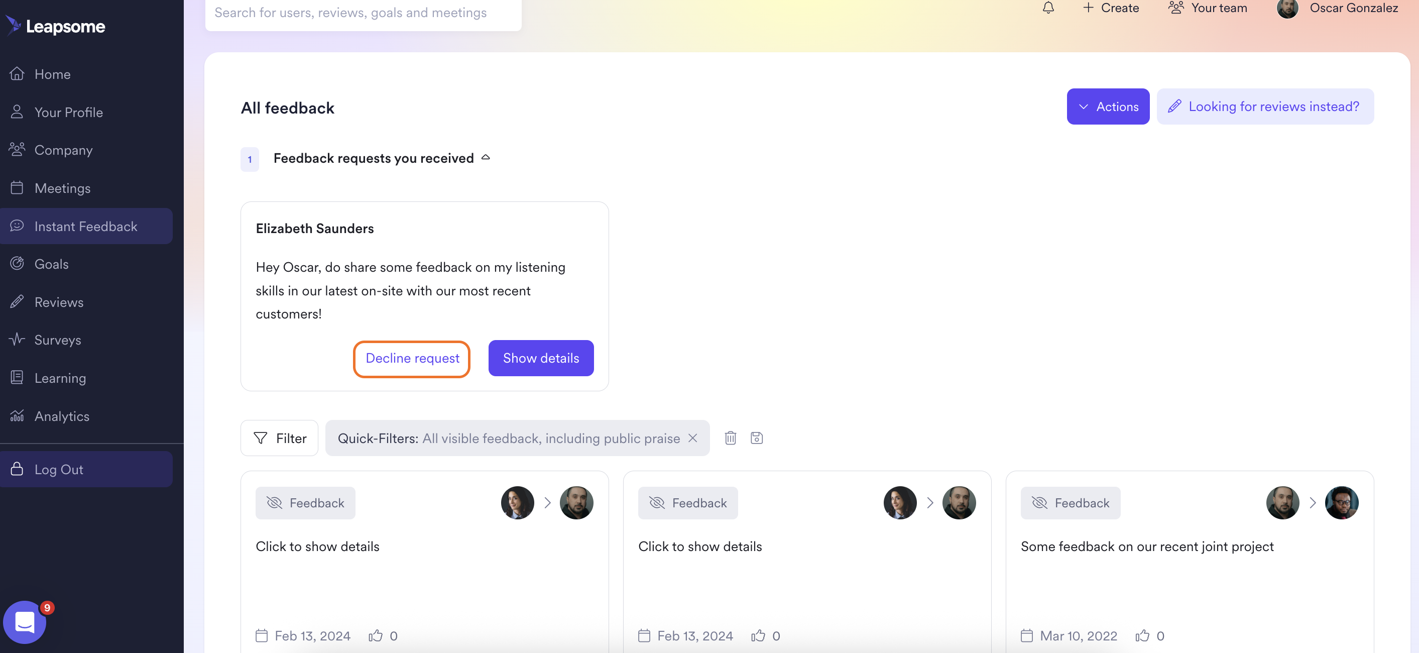Image resolution: width=1419 pixels, height=653 pixels.
Task: Click the Your Profile person icon
Action: tap(17, 112)
